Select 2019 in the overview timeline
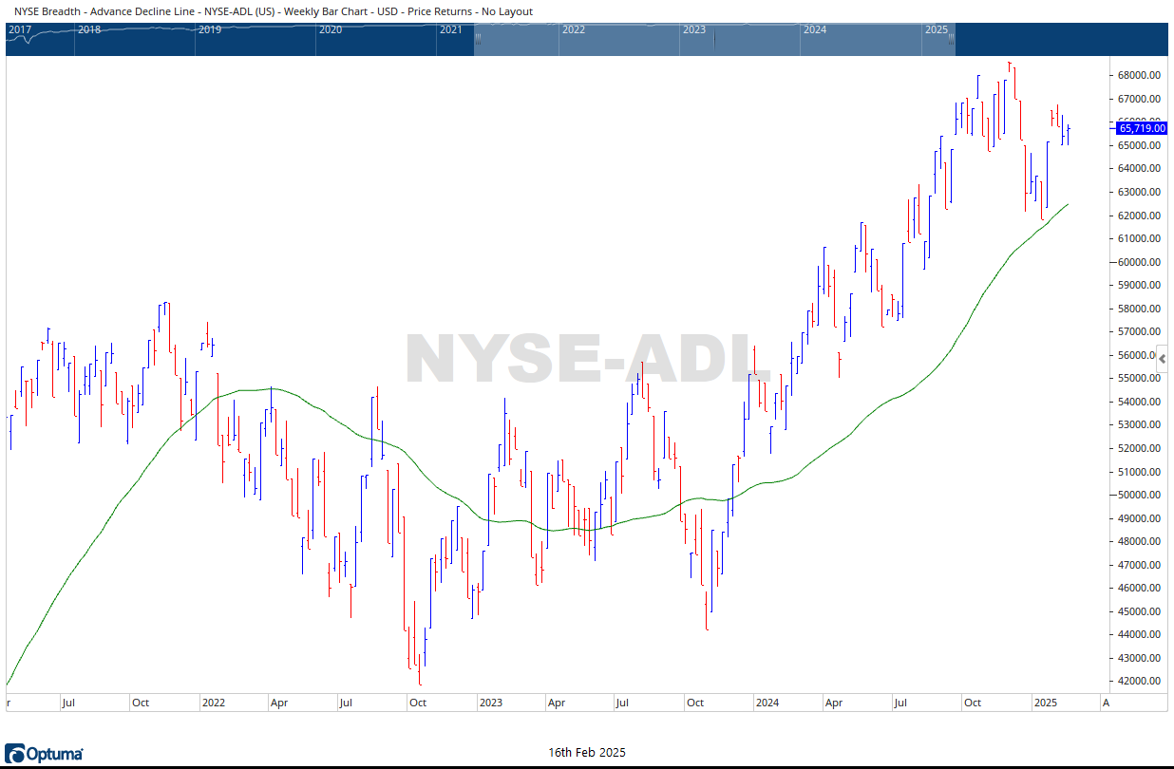This screenshot has width=1174, height=769. (x=209, y=29)
